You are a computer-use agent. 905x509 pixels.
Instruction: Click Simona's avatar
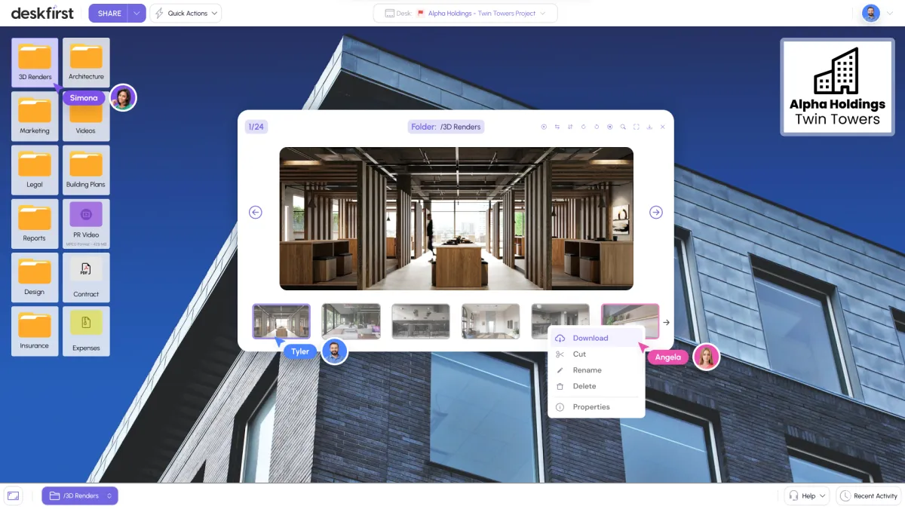pos(123,97)
